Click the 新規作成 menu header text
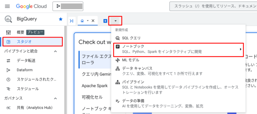This screenshot has height=114, width=257. point(121,30)
